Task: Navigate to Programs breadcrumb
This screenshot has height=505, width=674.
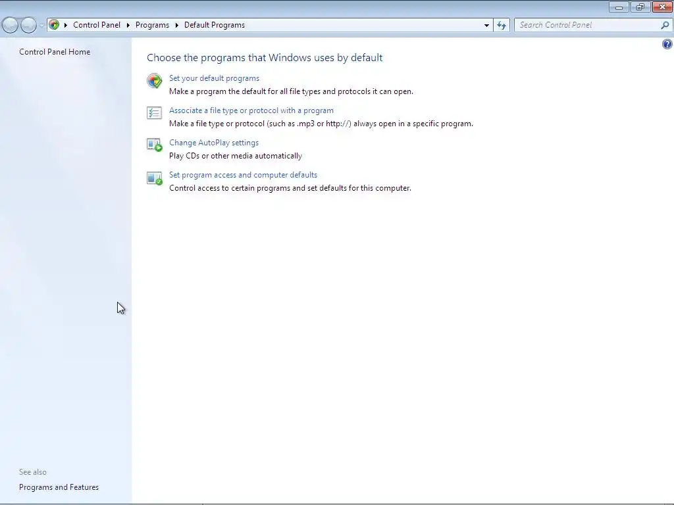Action: pos(152,25)
